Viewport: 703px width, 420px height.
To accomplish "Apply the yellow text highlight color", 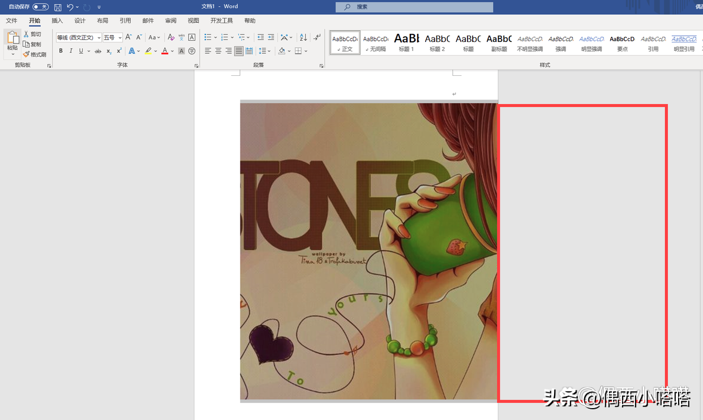I will tap(148, 51).
